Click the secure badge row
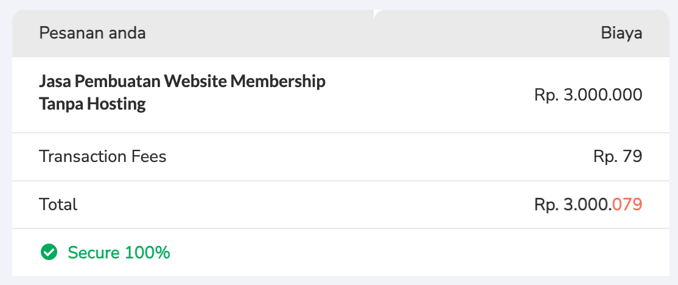The width and height of the screenshot is (678, 285). pyautogui.click(x=341, y=252)
